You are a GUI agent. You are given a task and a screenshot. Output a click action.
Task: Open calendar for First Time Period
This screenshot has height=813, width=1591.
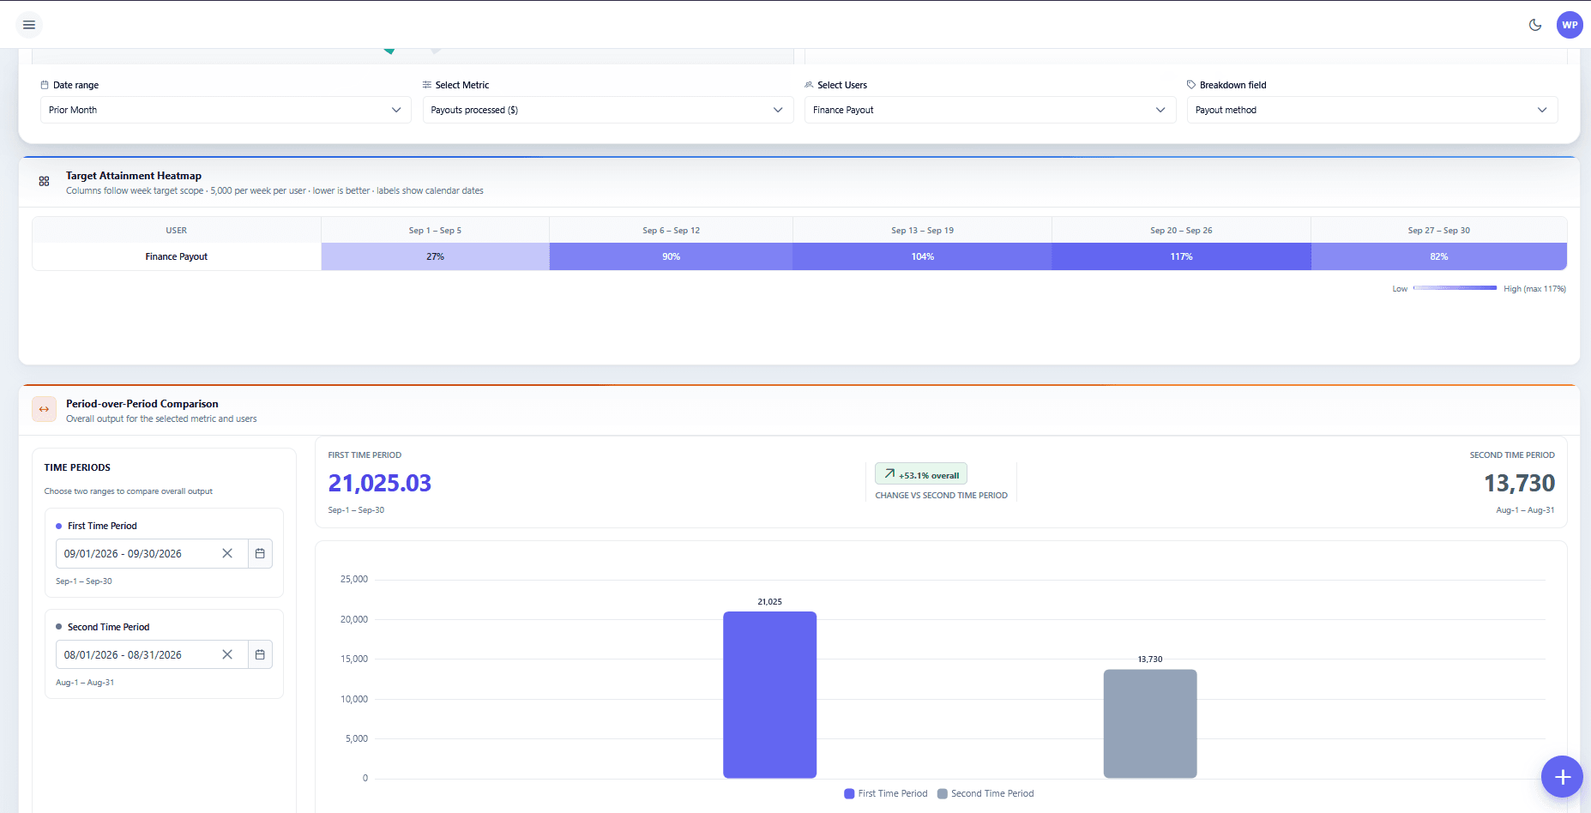click(260, 553)
